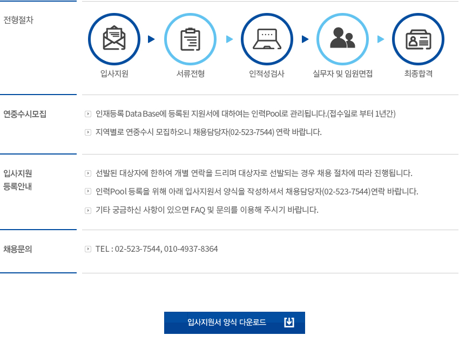Click the 인적성검사 step label
The width and height of the screenshot is (459, 342).
click(267, 73)
